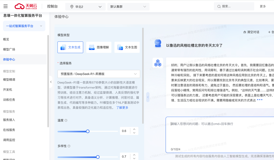
Task: Increase the 多样性 value with up arrow
Action: pos(134,155)
